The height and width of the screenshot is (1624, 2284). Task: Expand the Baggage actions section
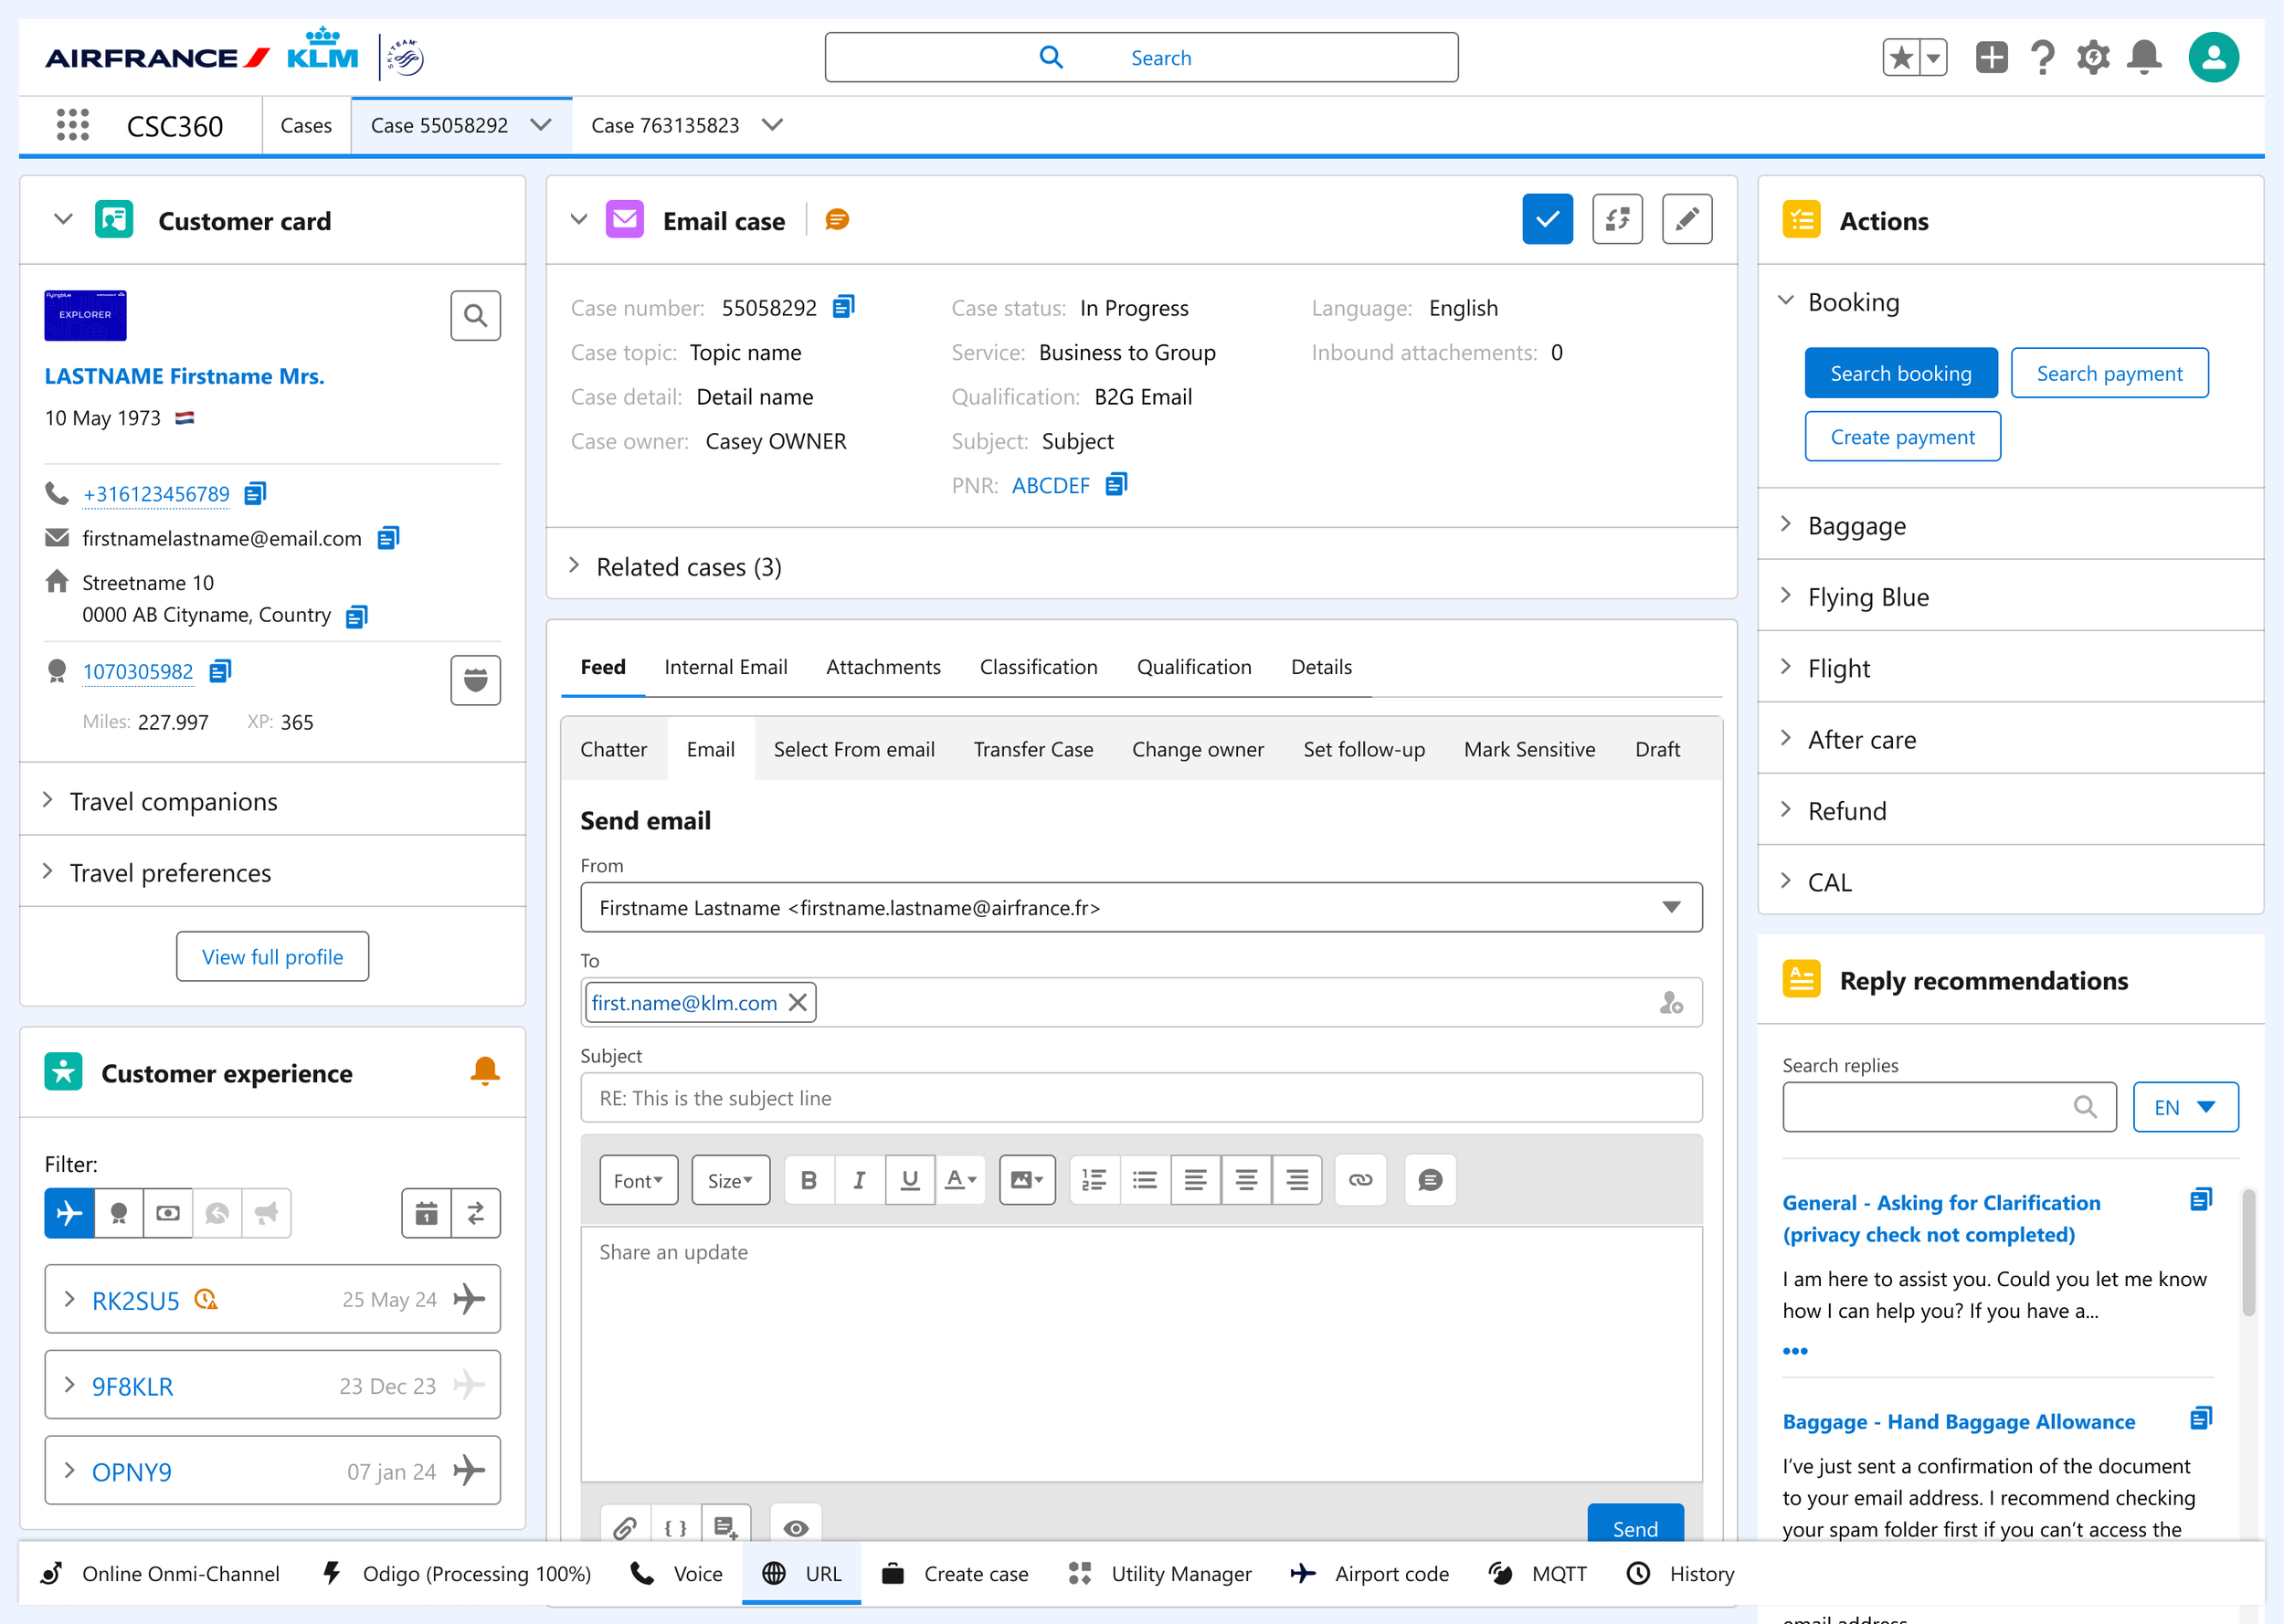pos(1856,525)
